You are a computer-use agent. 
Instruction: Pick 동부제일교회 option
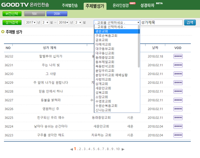point(116,62)
